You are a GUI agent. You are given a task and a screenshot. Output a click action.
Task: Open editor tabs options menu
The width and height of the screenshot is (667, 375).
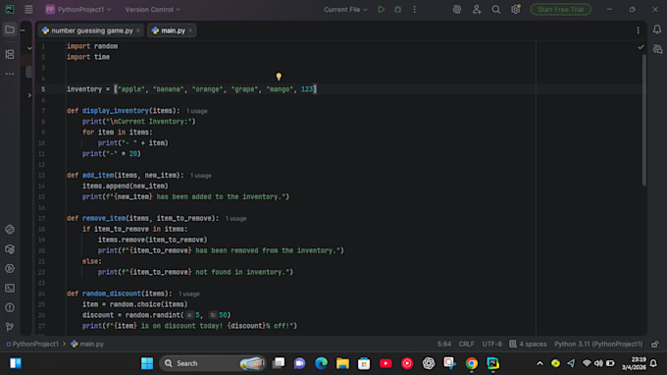639,30
